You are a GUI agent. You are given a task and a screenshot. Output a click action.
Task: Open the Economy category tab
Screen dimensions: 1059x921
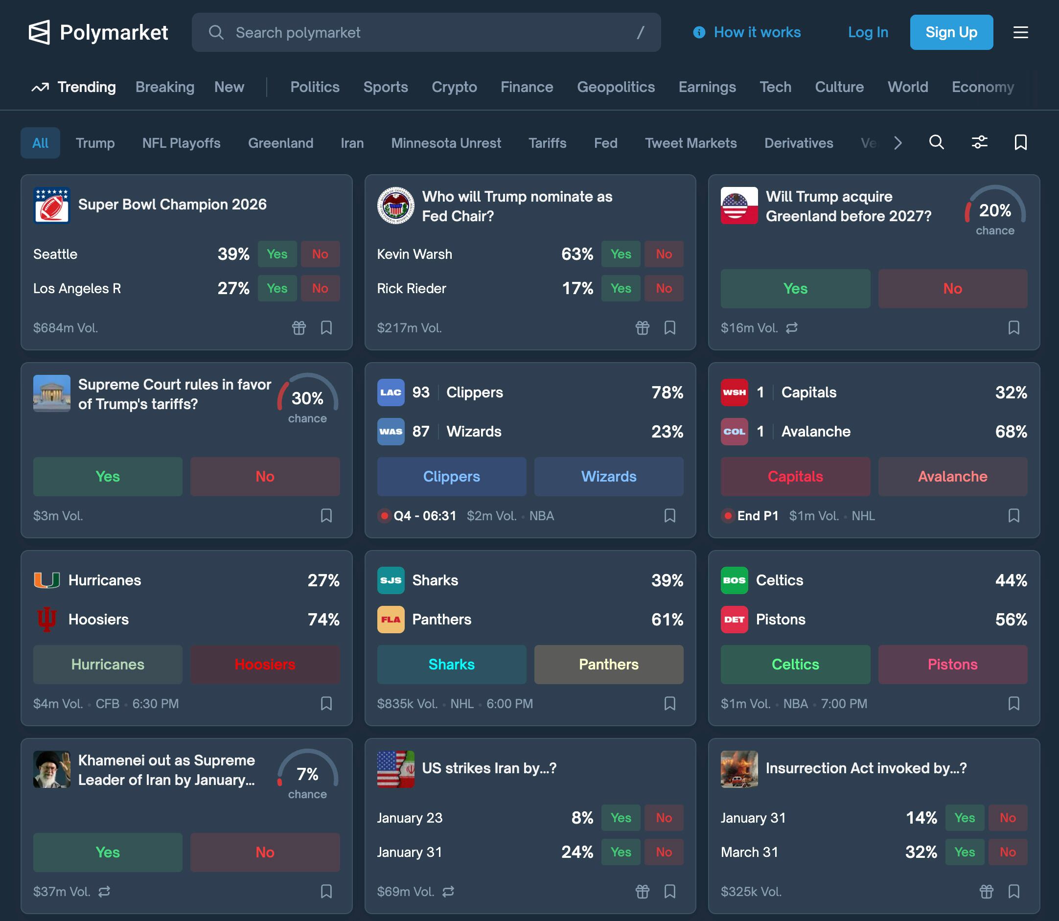982,88
